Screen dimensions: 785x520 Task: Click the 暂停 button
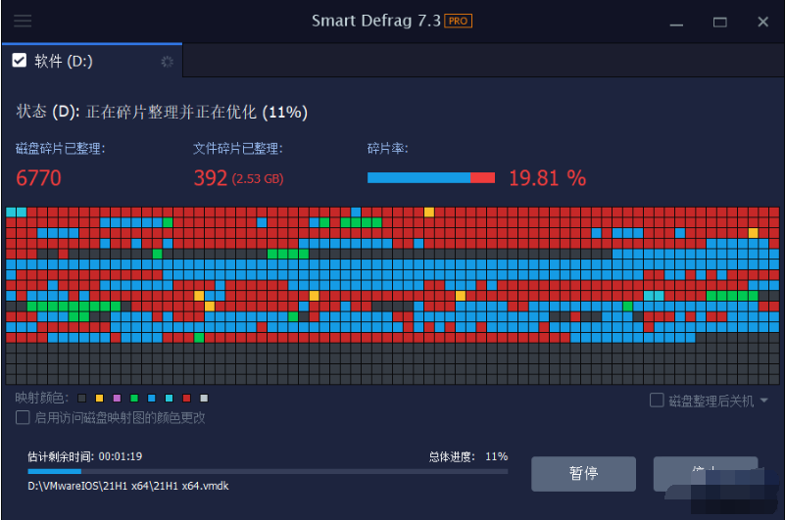point(583,473)
